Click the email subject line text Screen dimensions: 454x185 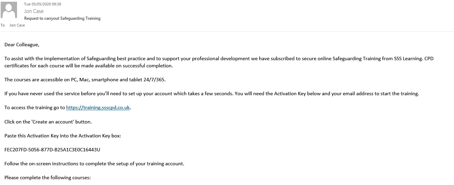pyautogui.click(x=62, y=18)
